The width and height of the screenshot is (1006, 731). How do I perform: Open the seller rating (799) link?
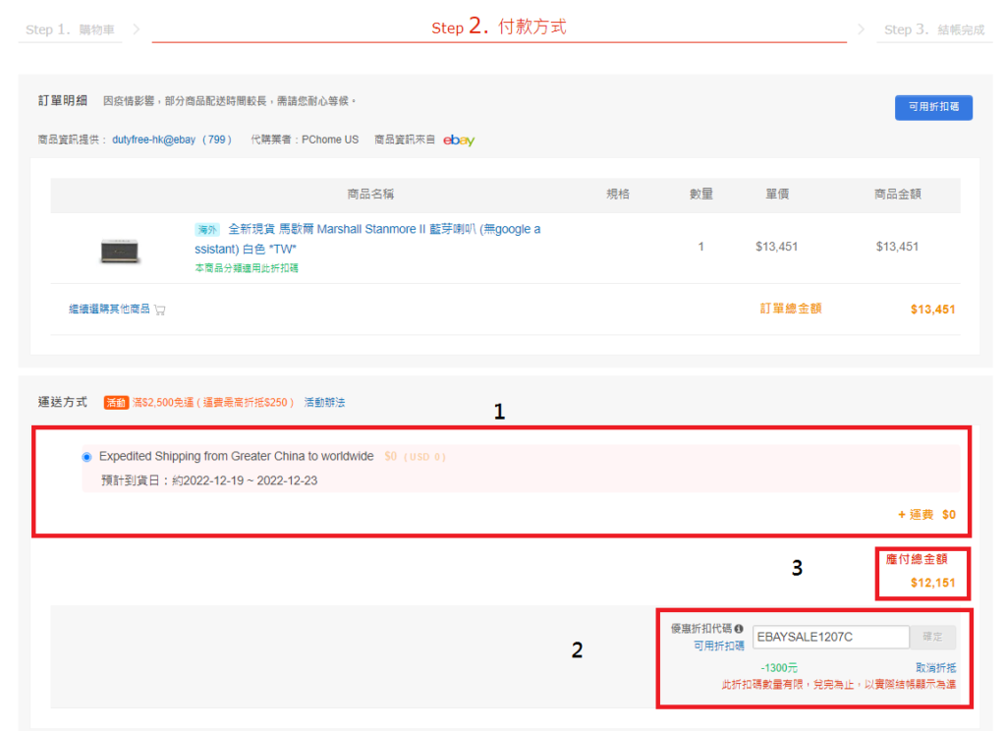click(215, 141)
